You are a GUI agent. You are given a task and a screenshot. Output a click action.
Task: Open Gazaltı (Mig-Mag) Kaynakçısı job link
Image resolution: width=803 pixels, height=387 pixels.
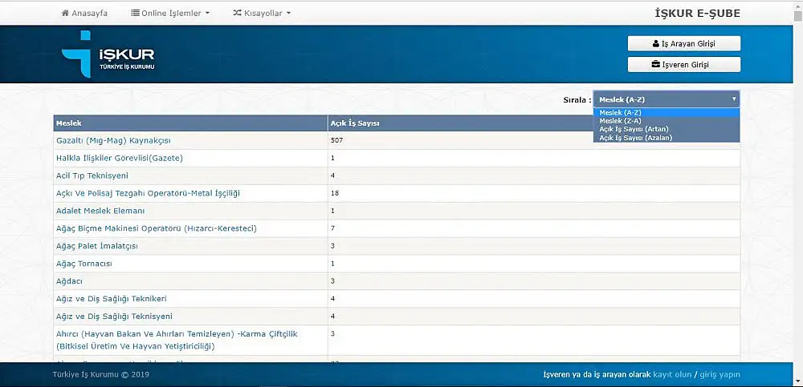[x=113, y=140]
